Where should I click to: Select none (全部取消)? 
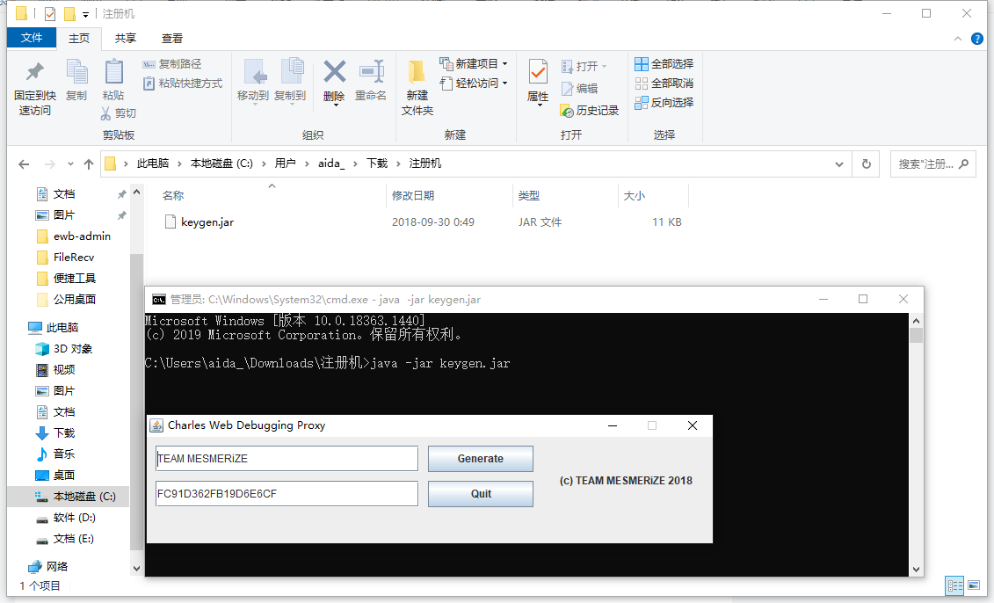pos(664,83)
